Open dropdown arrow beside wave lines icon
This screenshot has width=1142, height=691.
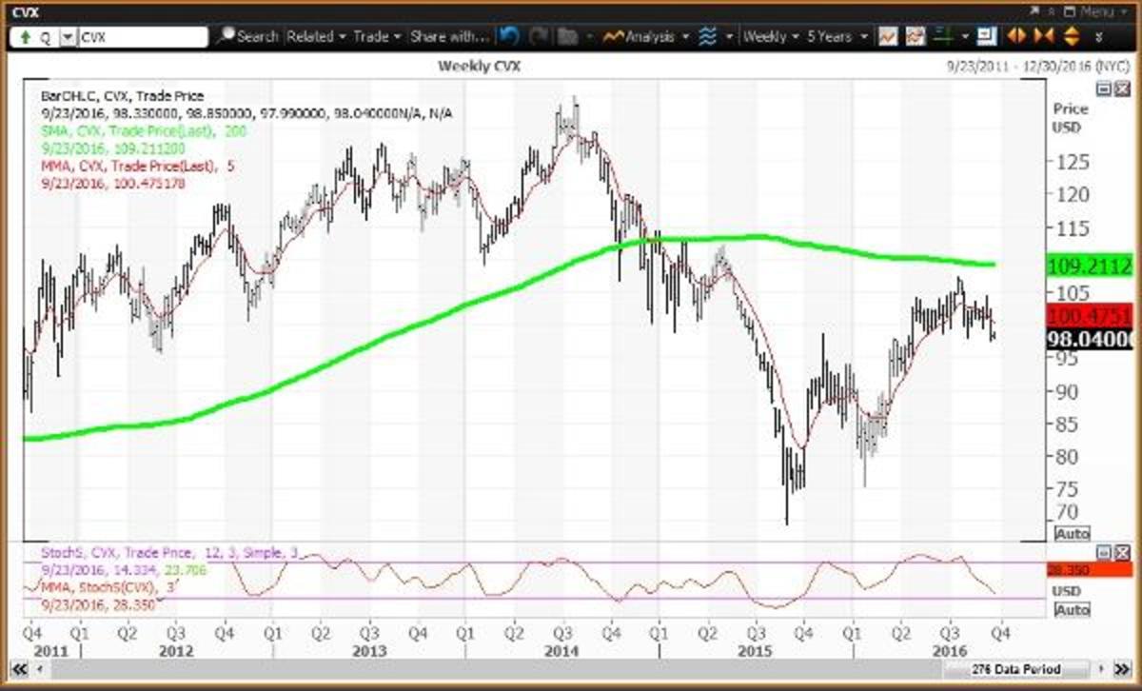729,36
